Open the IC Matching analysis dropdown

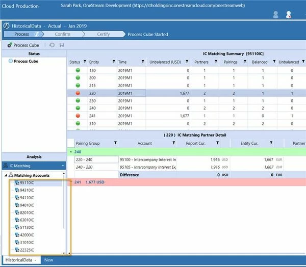tap(63, 166)
